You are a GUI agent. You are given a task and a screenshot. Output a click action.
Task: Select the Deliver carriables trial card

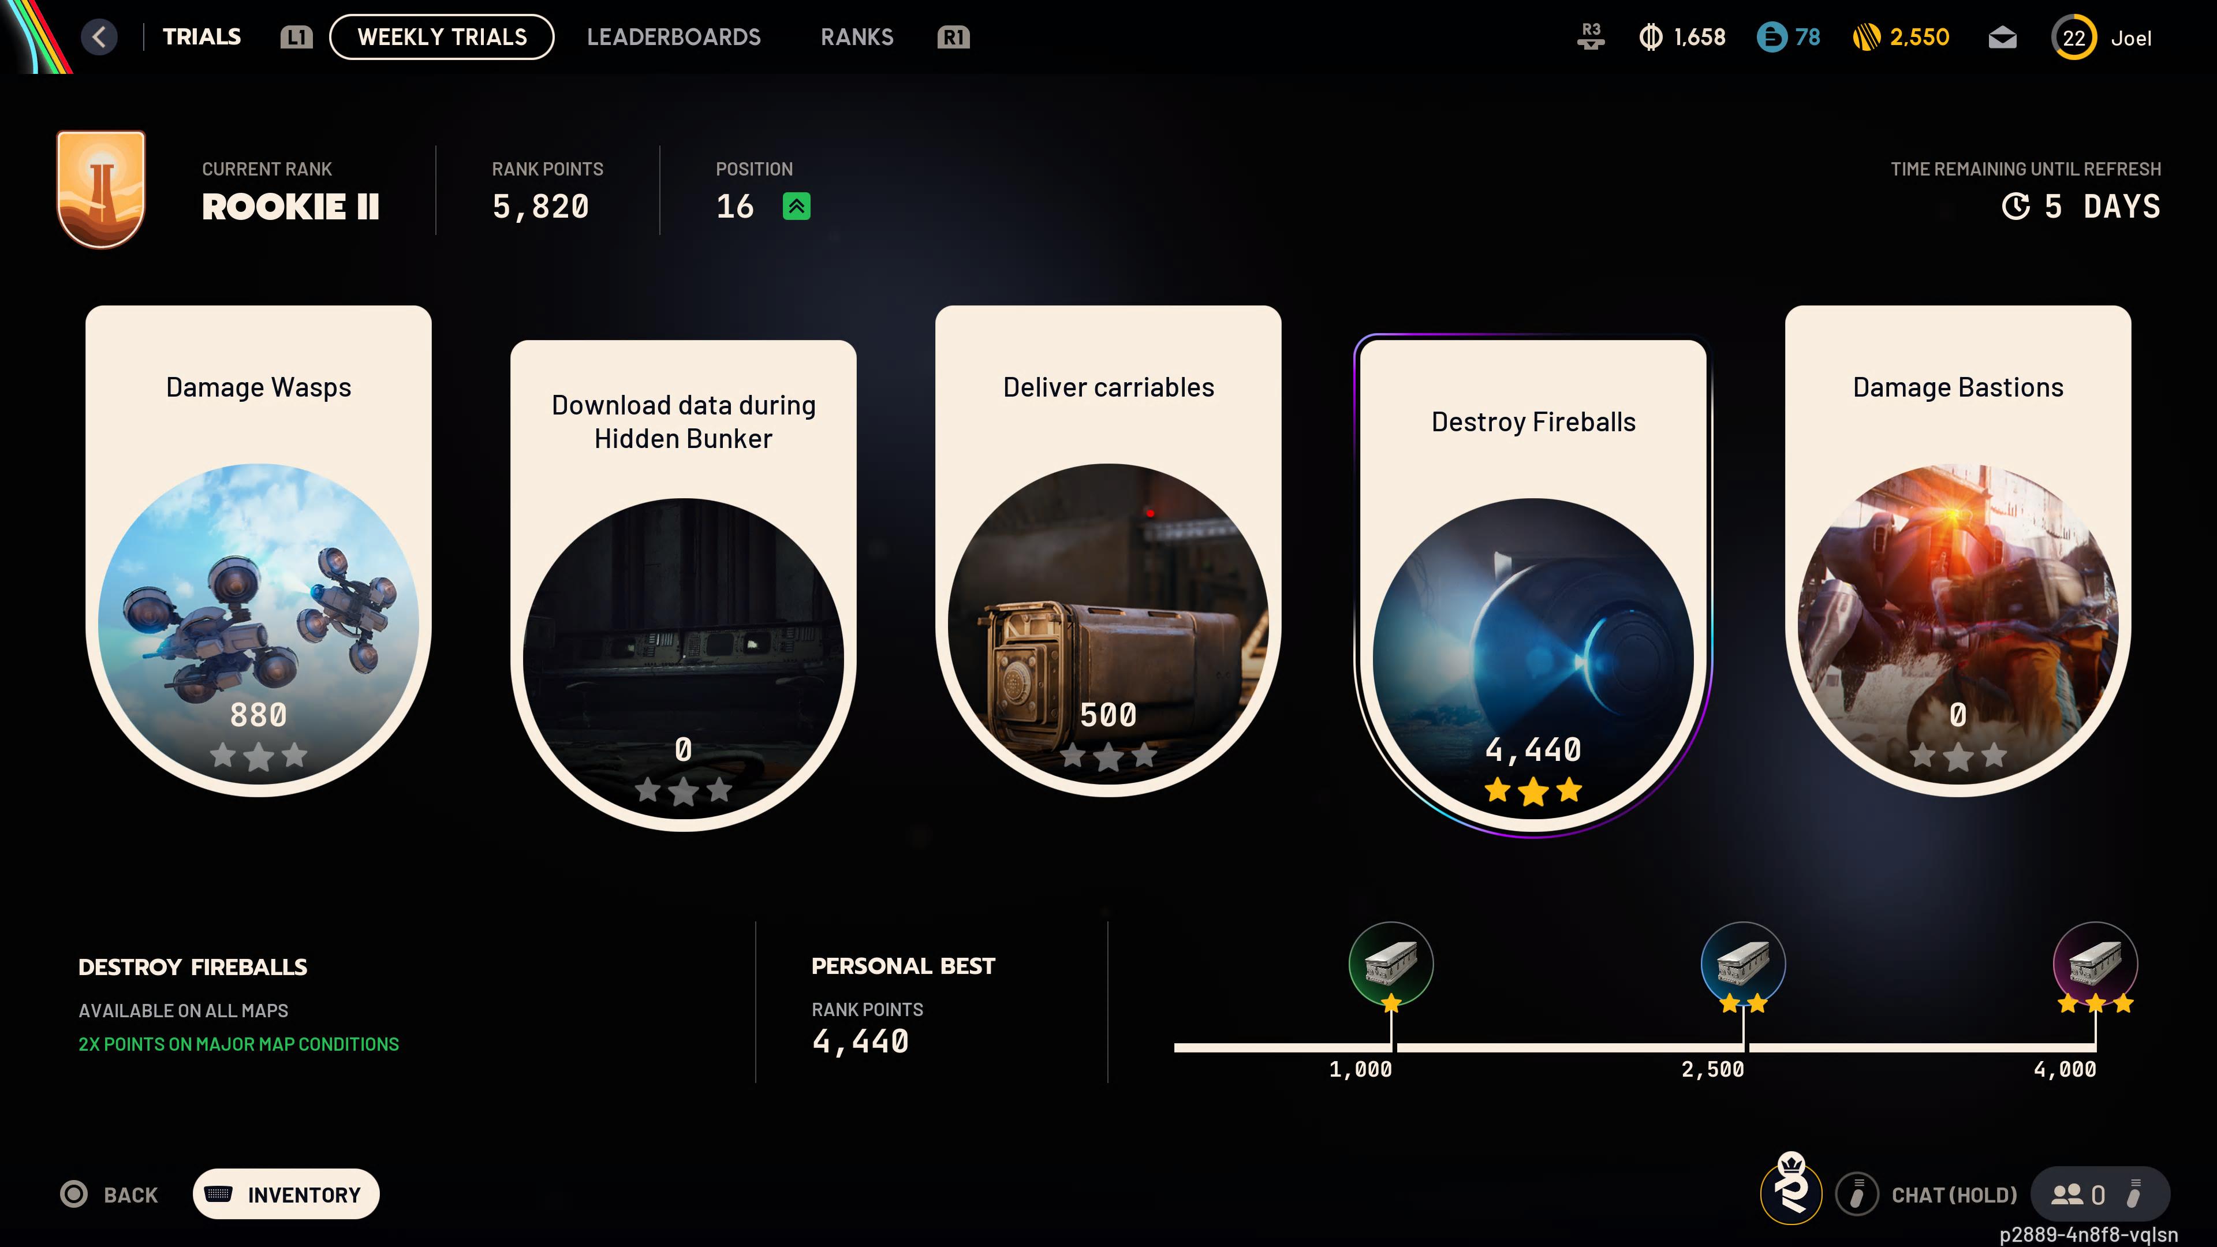pos(1108,551)
